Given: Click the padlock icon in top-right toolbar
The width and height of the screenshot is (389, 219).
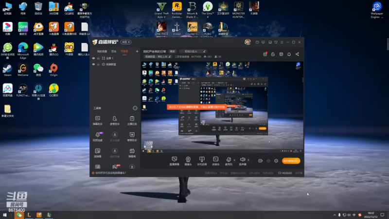Looking at the screenshot, I should (x=273, y=54).
